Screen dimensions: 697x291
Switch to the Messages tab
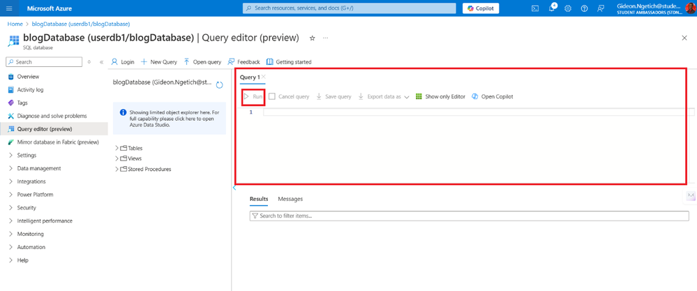pos(290,199)
